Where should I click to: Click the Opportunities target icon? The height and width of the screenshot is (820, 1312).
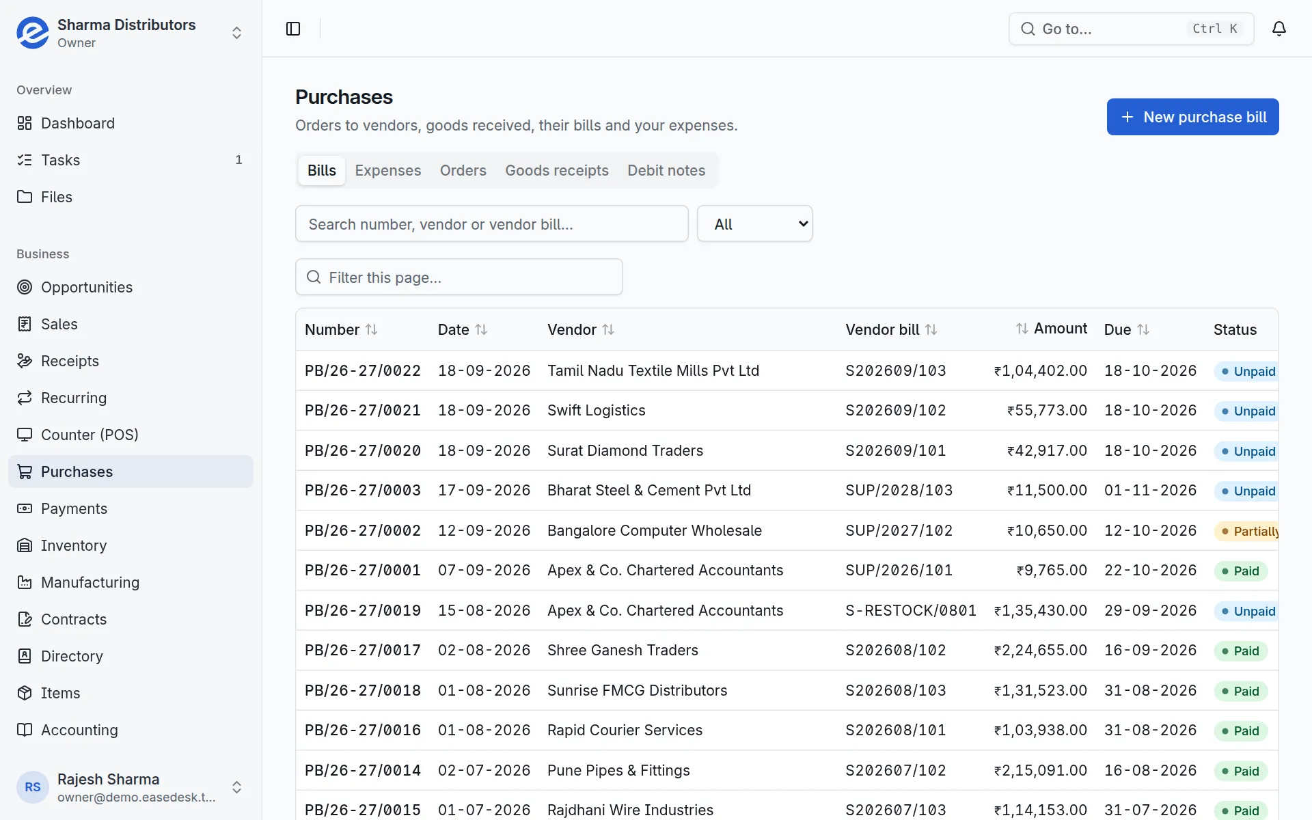coord(25,287)
